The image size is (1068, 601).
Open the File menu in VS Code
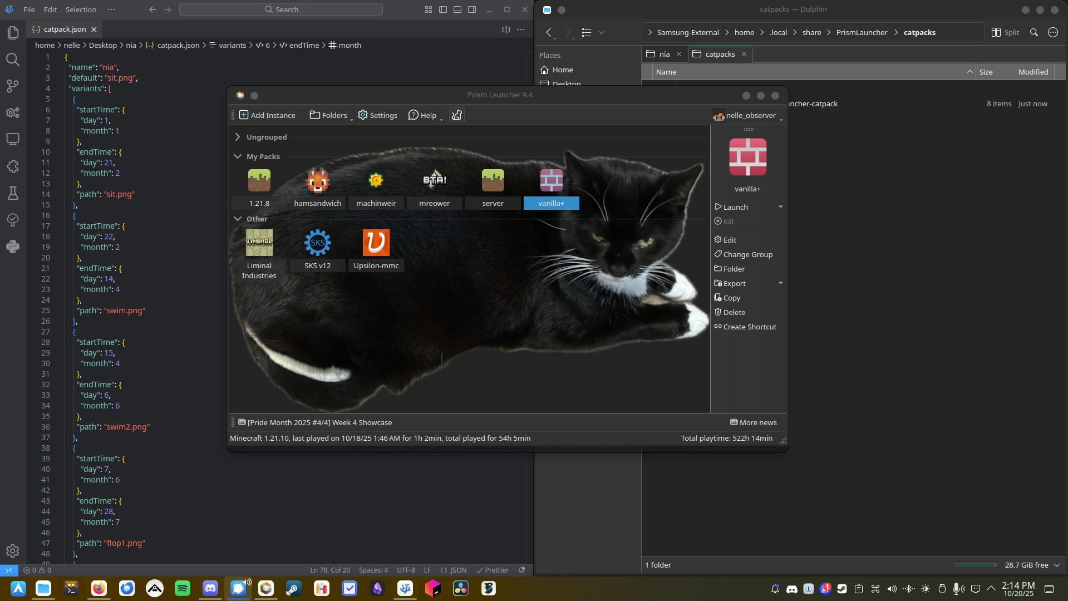coord(29,9)
